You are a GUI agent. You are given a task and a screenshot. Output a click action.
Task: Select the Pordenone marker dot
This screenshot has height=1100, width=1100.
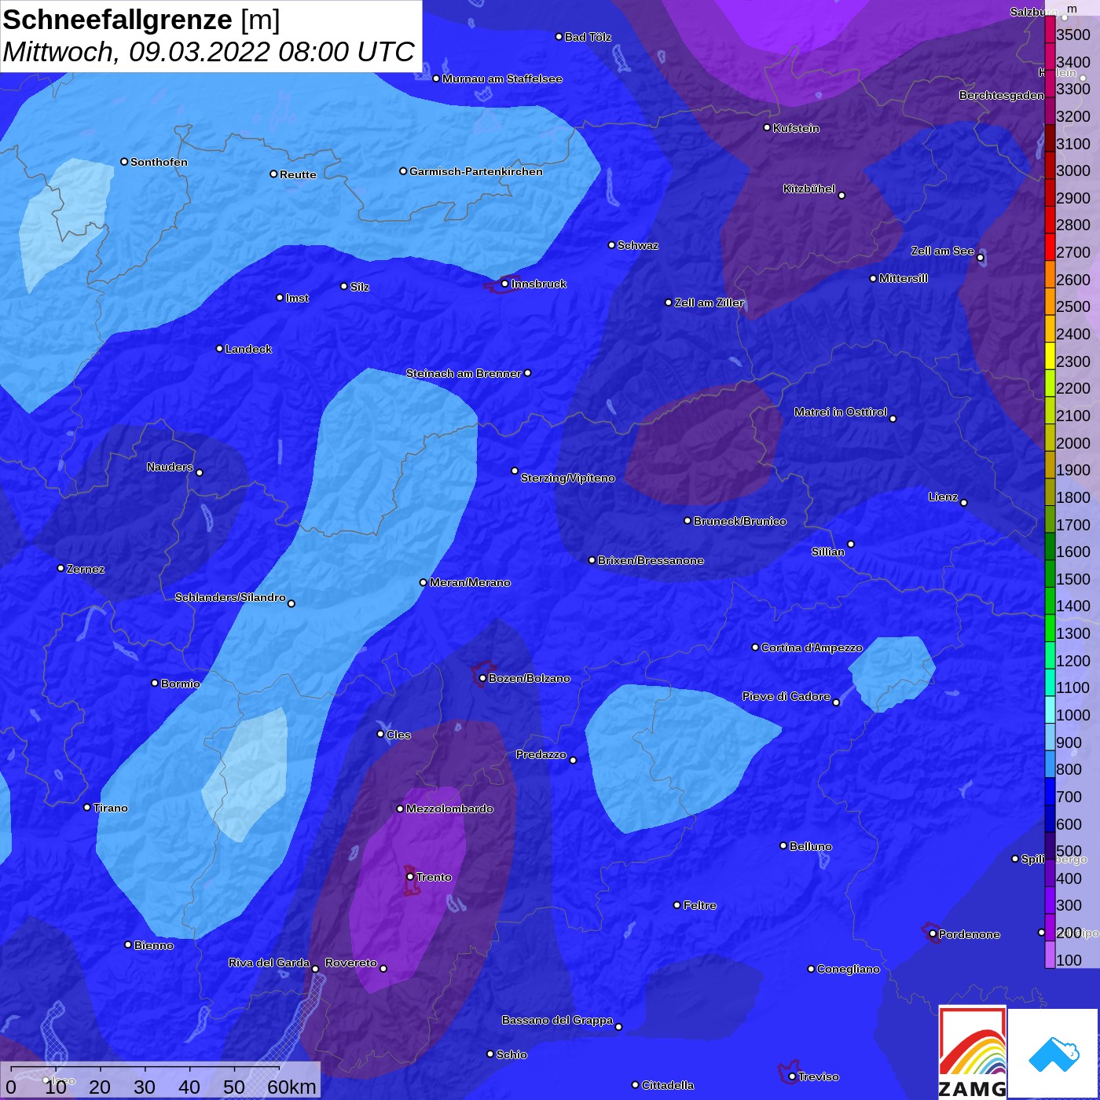[933, 934]
